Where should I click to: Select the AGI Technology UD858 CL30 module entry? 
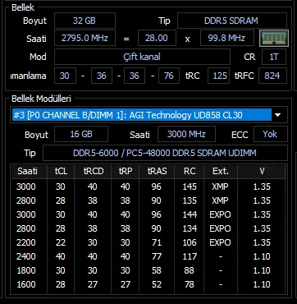142,115
